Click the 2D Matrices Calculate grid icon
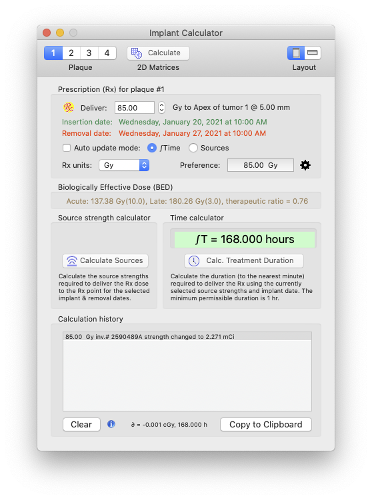372x500 pixels. click(137, 53)
